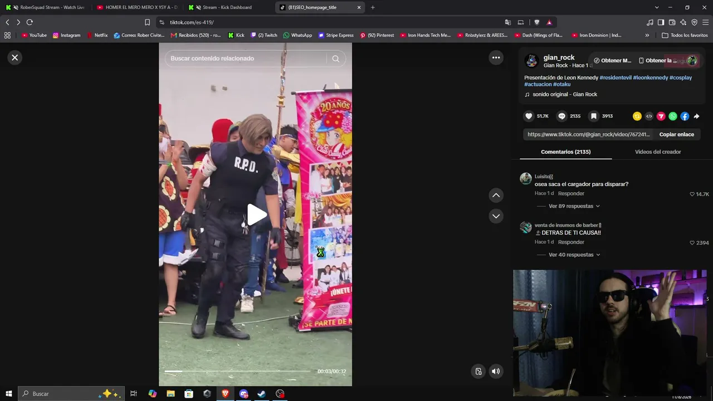Open Brave Leo AI sparkle icon

coord(683,22)
